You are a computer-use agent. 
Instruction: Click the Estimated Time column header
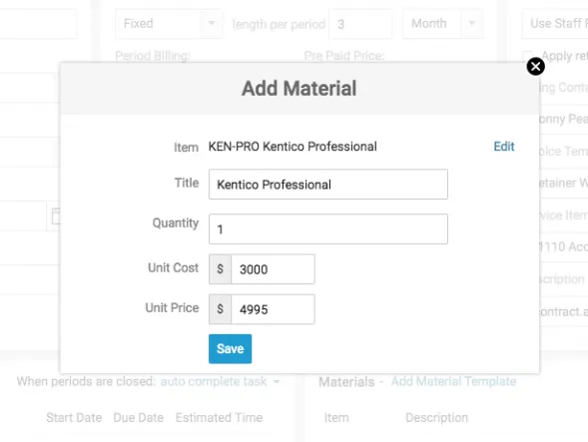(x=219, y=418)
